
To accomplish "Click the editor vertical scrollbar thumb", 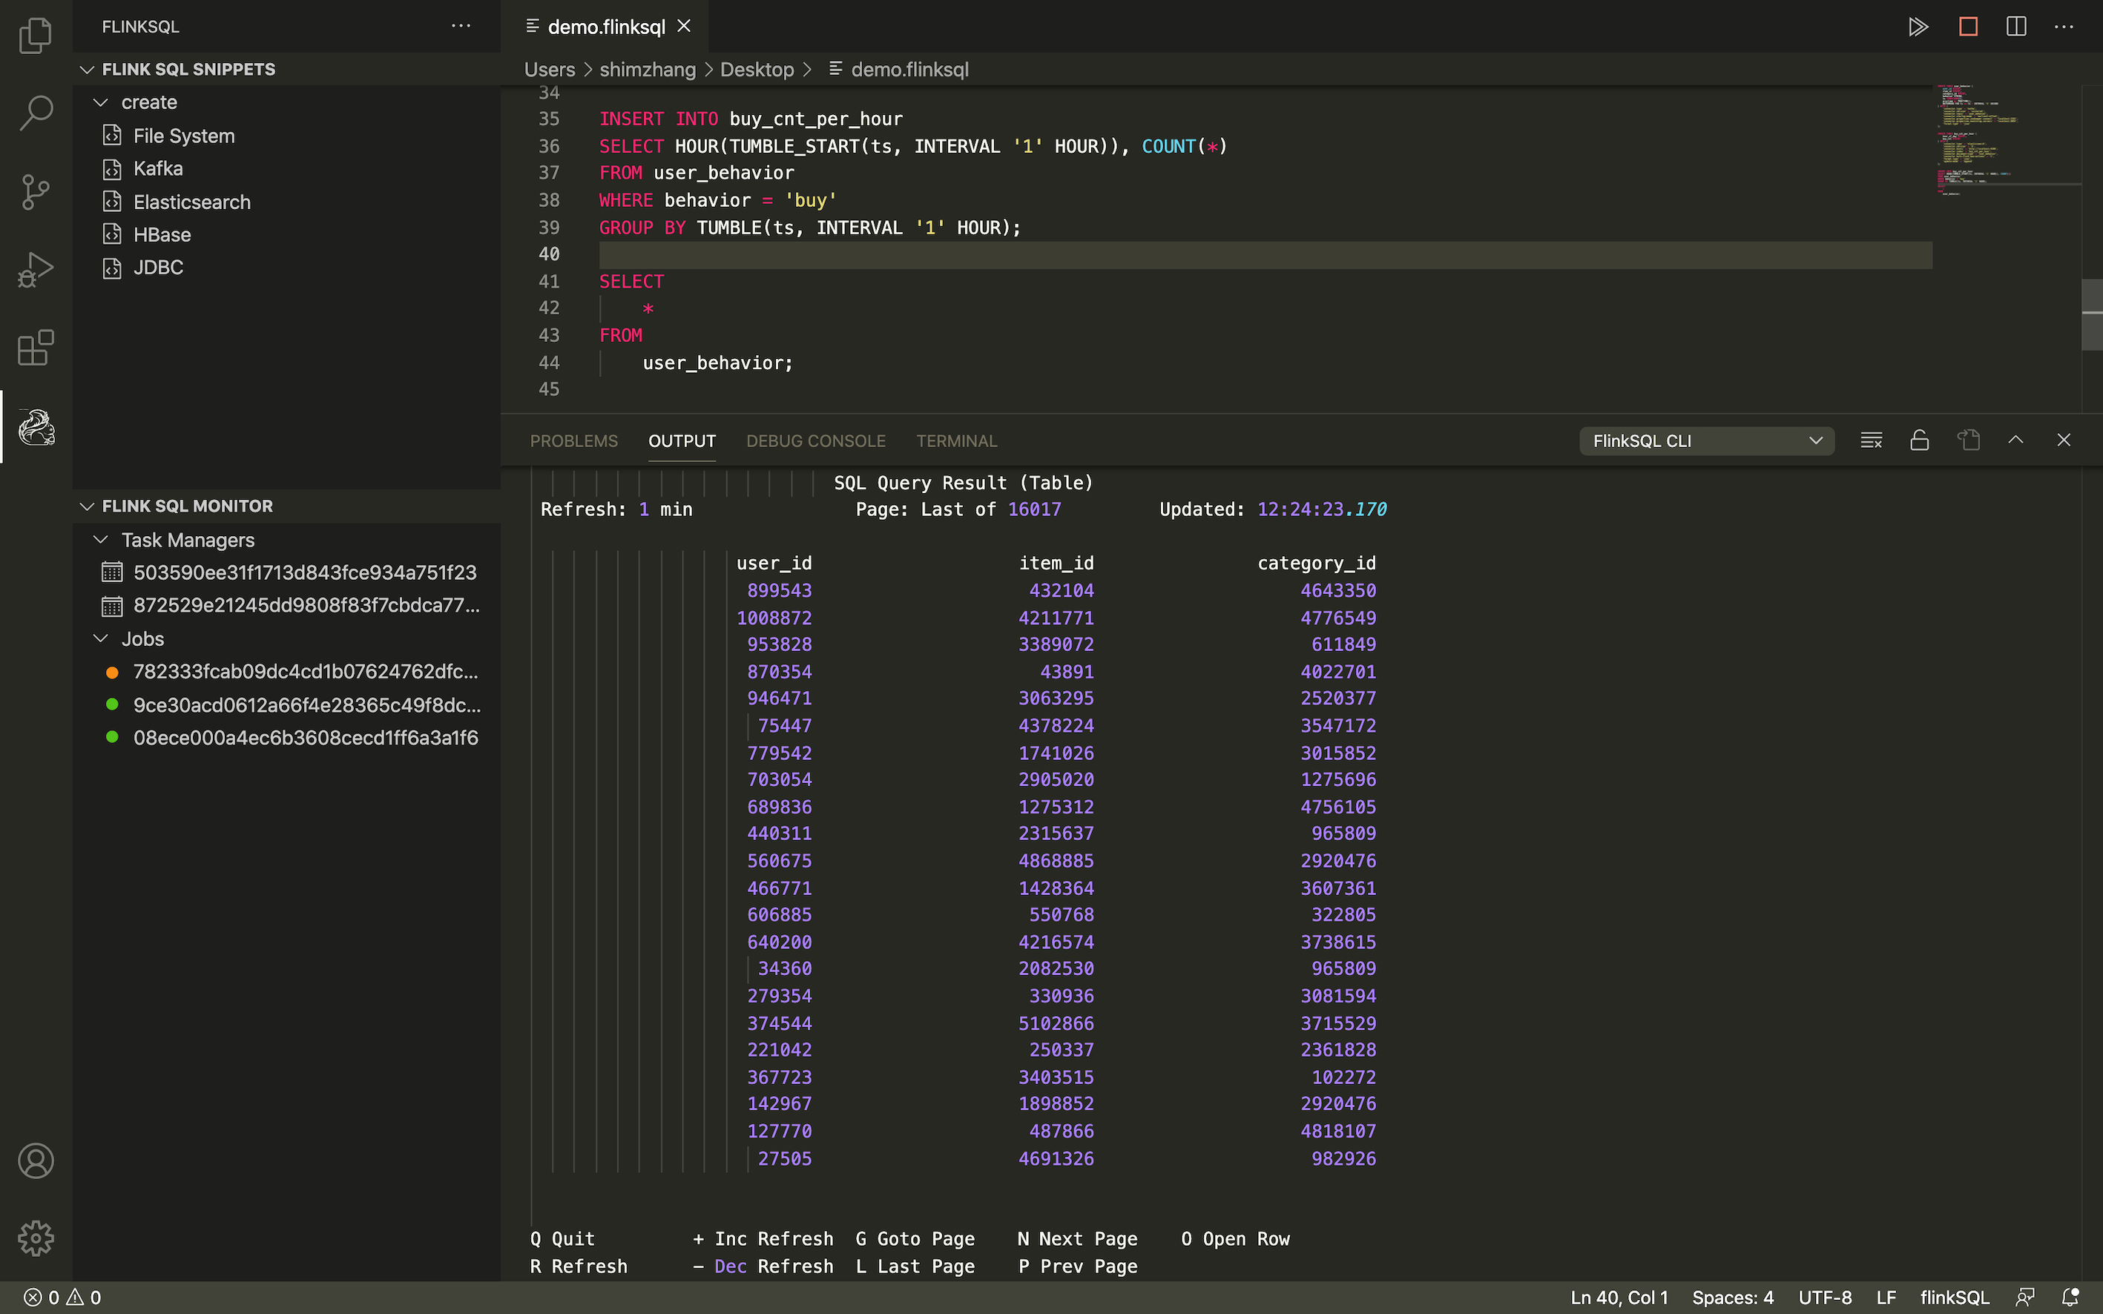I will pos(2092,314).
